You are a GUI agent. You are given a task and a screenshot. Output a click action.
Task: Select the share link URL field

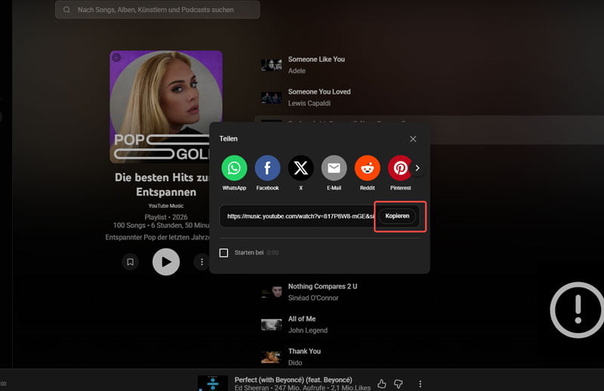[x=300, y=216]
